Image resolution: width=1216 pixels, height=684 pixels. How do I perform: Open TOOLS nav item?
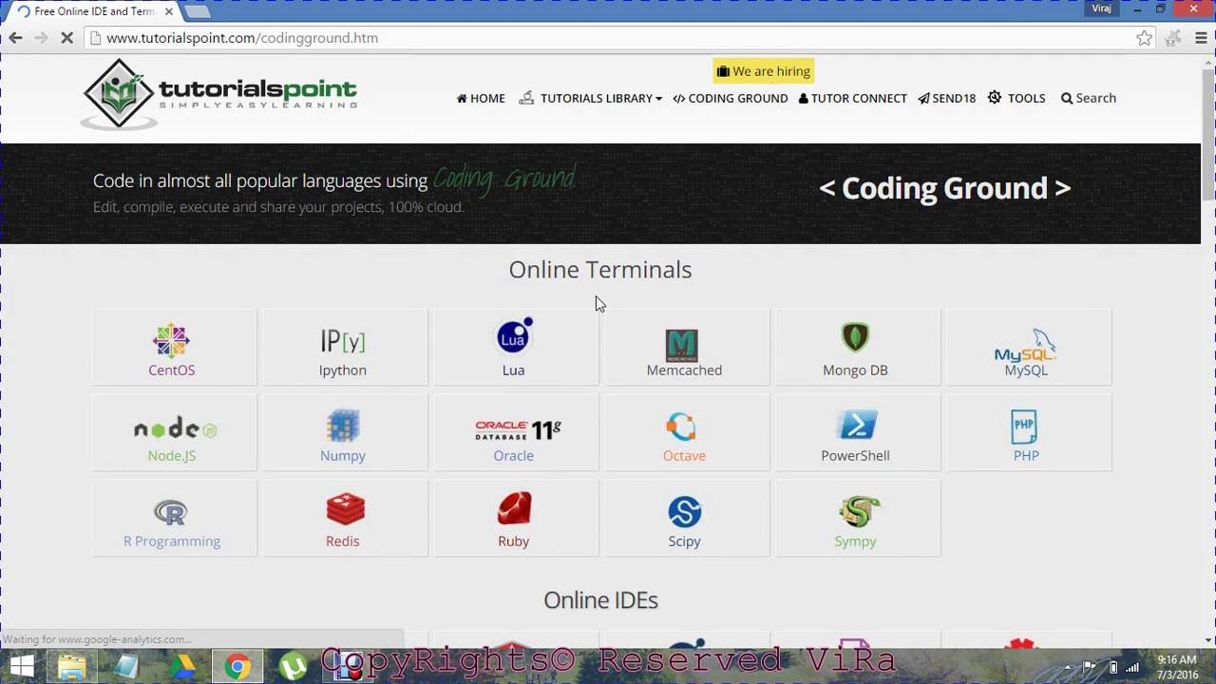tap(1016, 98)
